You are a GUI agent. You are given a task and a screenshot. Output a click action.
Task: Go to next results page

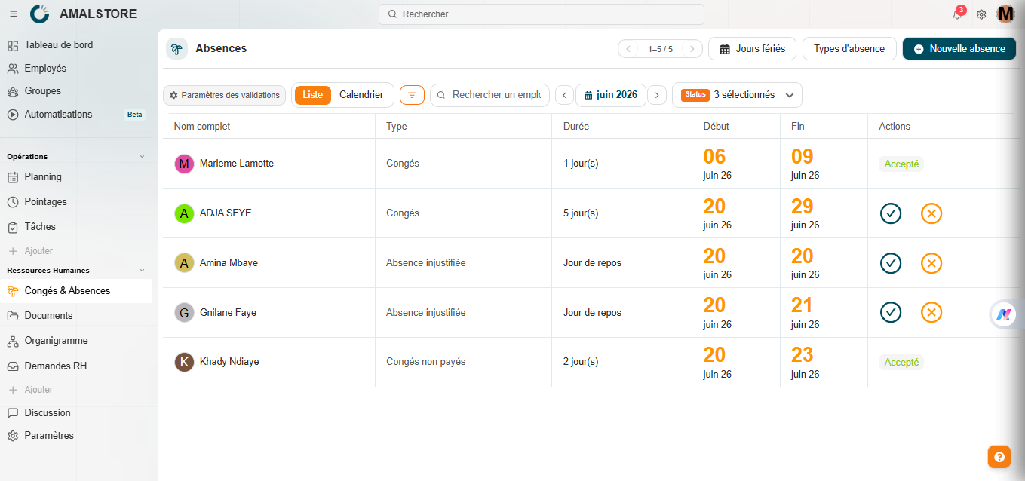click(692, 49)
